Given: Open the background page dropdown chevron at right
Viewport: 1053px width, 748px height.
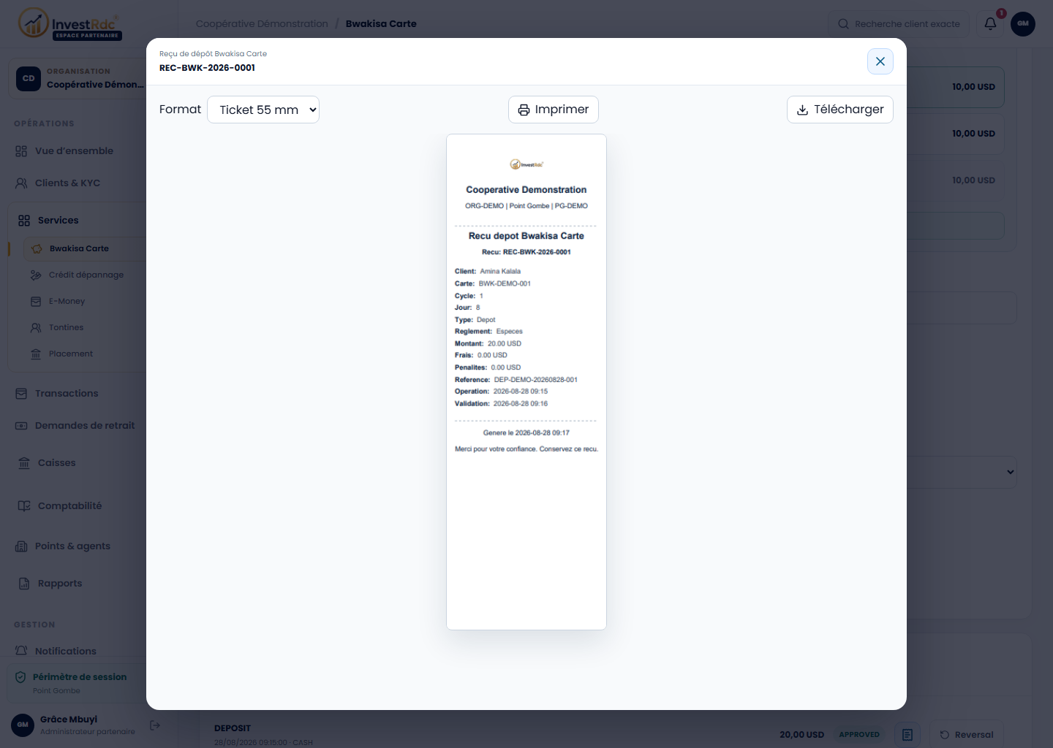Looking at the screenshot, I should [1011, 472].
